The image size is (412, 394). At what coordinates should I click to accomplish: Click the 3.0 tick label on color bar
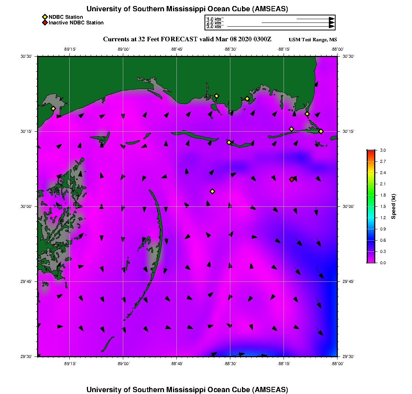383,150
